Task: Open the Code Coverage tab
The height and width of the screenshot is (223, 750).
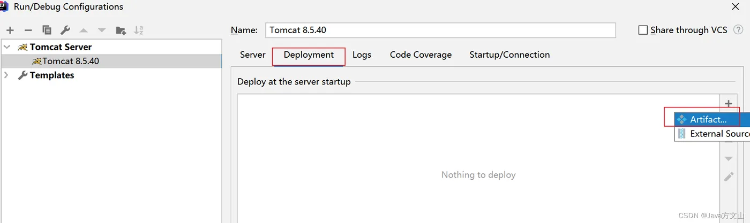Action: [421, 55]
